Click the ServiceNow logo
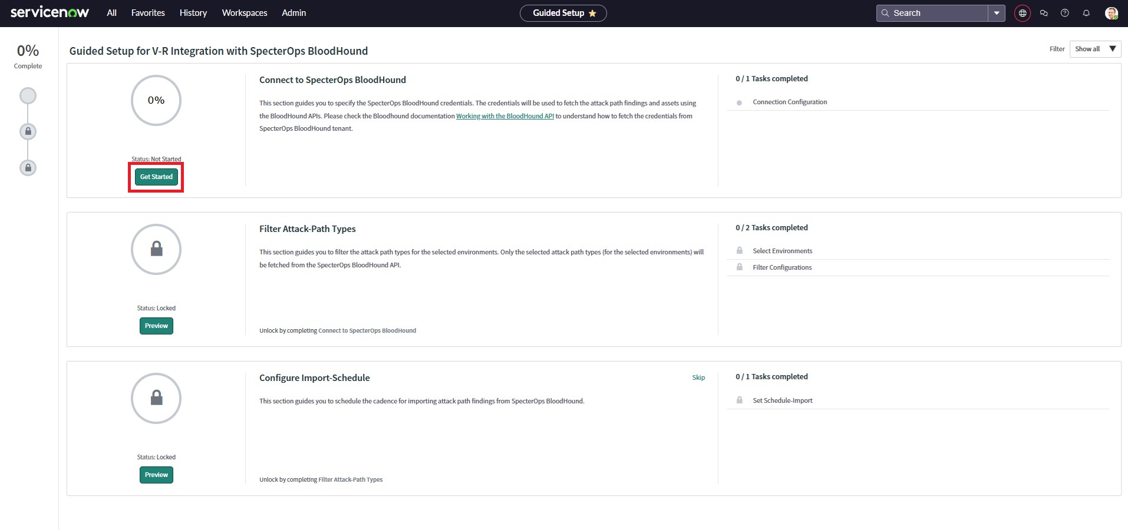1128x530 pixels. point(50,12)
